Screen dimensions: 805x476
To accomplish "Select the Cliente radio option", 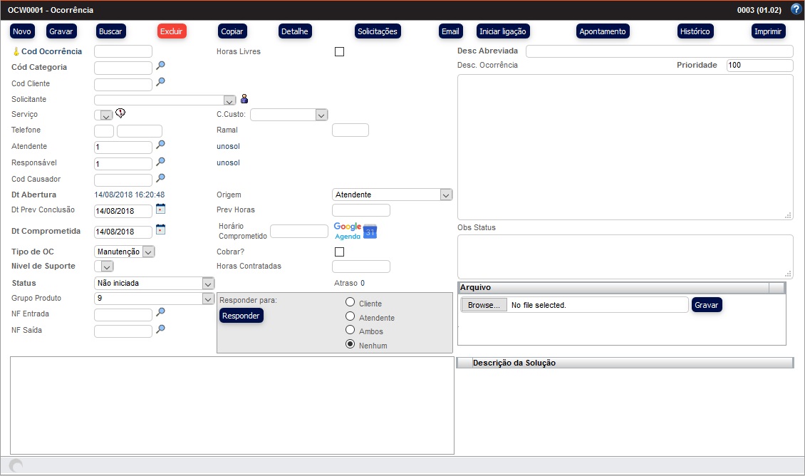I will pyautogui.click(x=350, y=302).
